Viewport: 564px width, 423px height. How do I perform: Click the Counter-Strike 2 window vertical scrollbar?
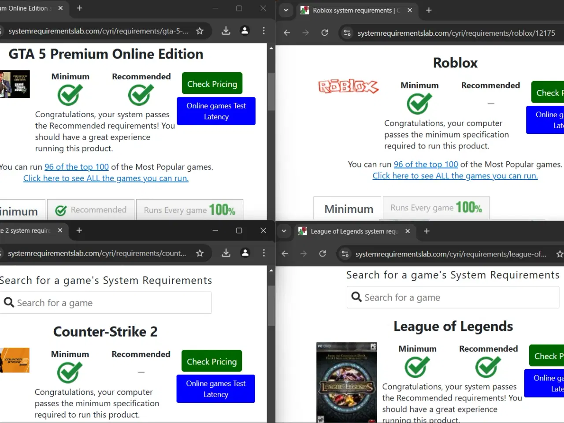(x=271, y=306)
